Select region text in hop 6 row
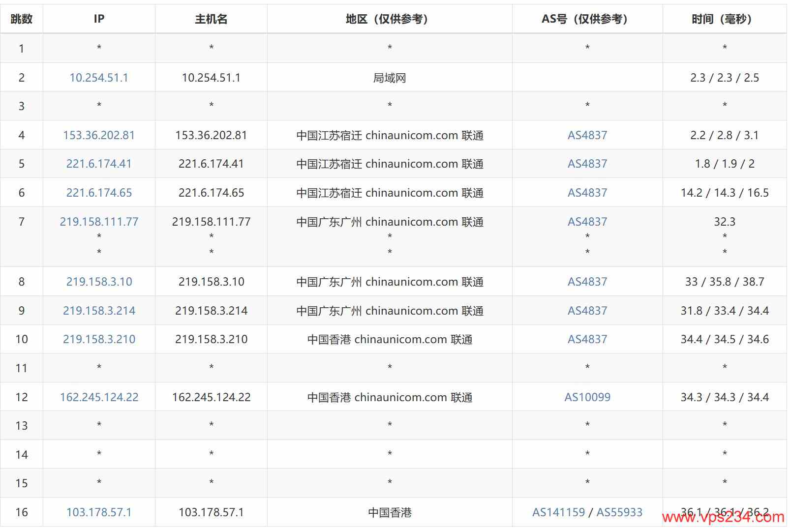Image resolution: width=790 pixels, height=528 pixels. [x=390, y=193]
